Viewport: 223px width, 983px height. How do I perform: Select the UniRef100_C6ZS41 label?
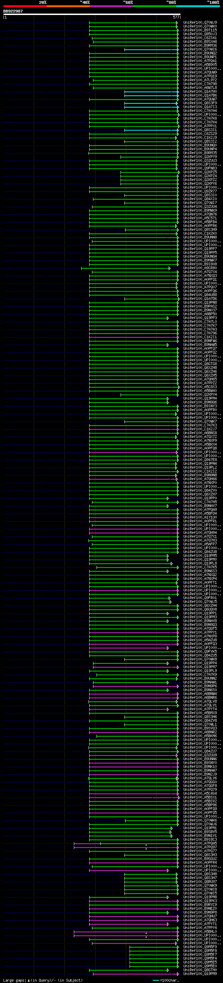pos(200,38)
